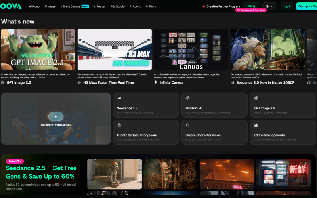Open the Creative Partner Program link
The height and width of the screenshot is (198, 317).
point(223,6)
